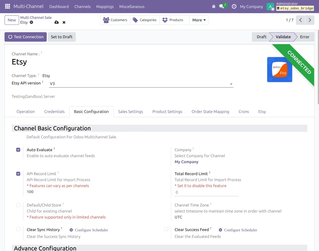319x251 pixels.
Task: Uncheck the Auto Evaluate checkbox
Action: click(x=18, y=150)
